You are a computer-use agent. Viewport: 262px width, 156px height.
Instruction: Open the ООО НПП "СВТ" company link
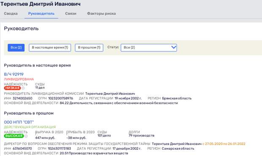point(19,122)
